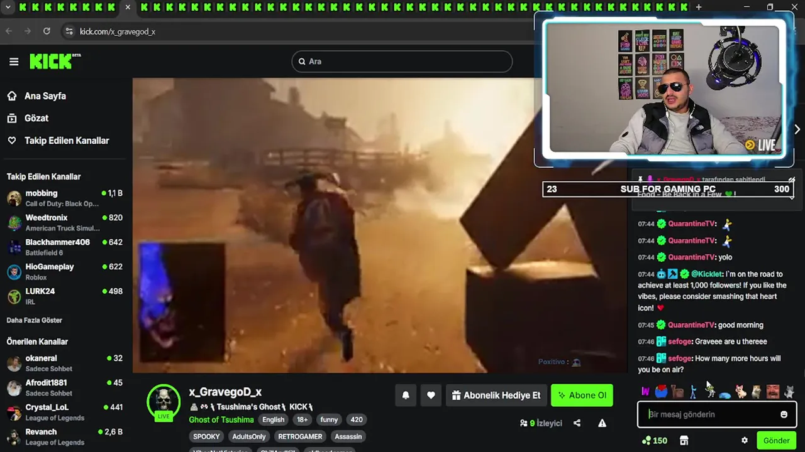Image resolution: width=805 pixels, height=452 pixels.
Task: Expand Daha Fazla Göster list
Action: pos(35,320)
